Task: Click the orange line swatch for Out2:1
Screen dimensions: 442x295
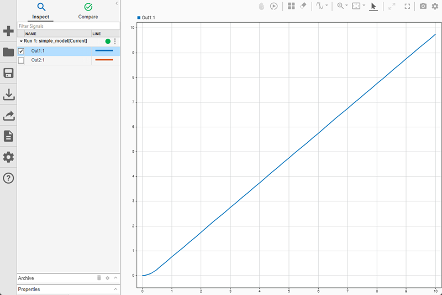Action: coord(104,60)
